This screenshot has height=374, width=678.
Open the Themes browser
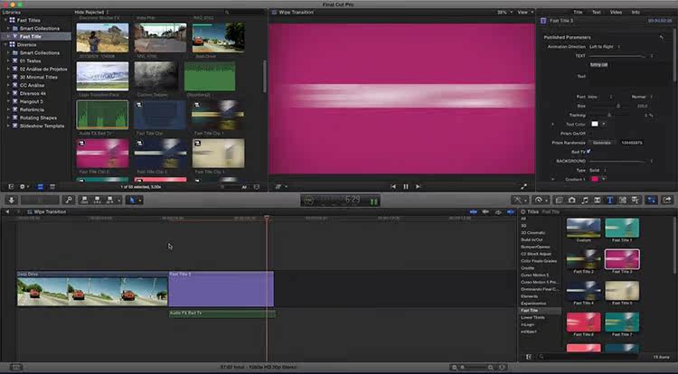click(x=636, y=200)
